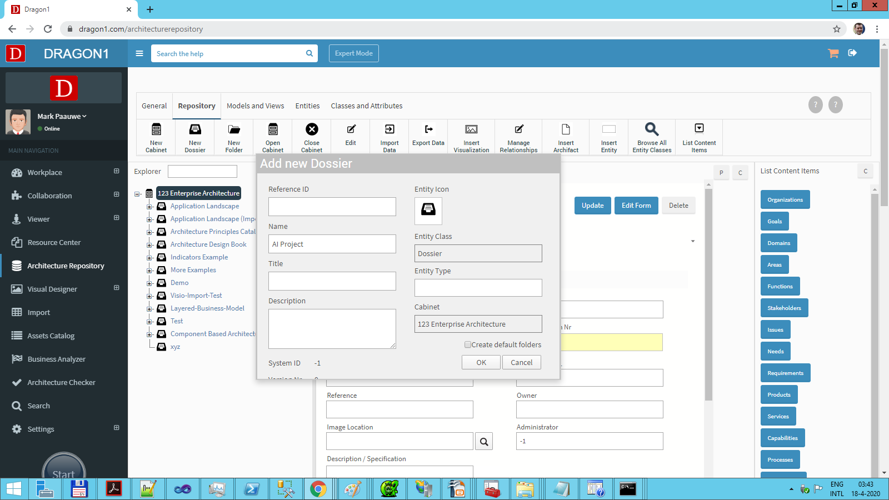
Task: Enable Create default folders checkbox
Action: point(468,345)
